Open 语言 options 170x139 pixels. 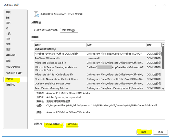(15, 50)
